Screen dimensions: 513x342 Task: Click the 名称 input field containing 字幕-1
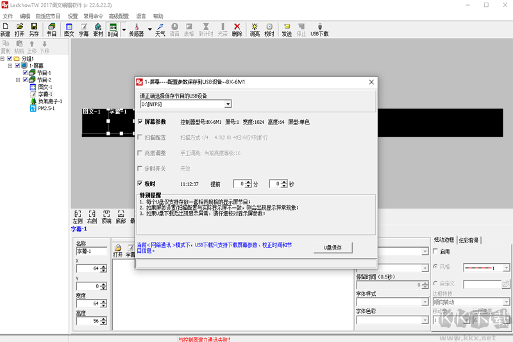point(92,252)
